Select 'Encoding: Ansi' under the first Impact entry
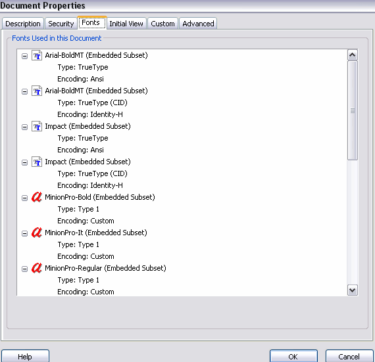Screen dimensions: 375x362 click(81, 150)
